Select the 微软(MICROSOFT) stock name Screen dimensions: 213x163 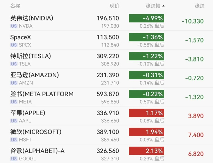(36, 132)
